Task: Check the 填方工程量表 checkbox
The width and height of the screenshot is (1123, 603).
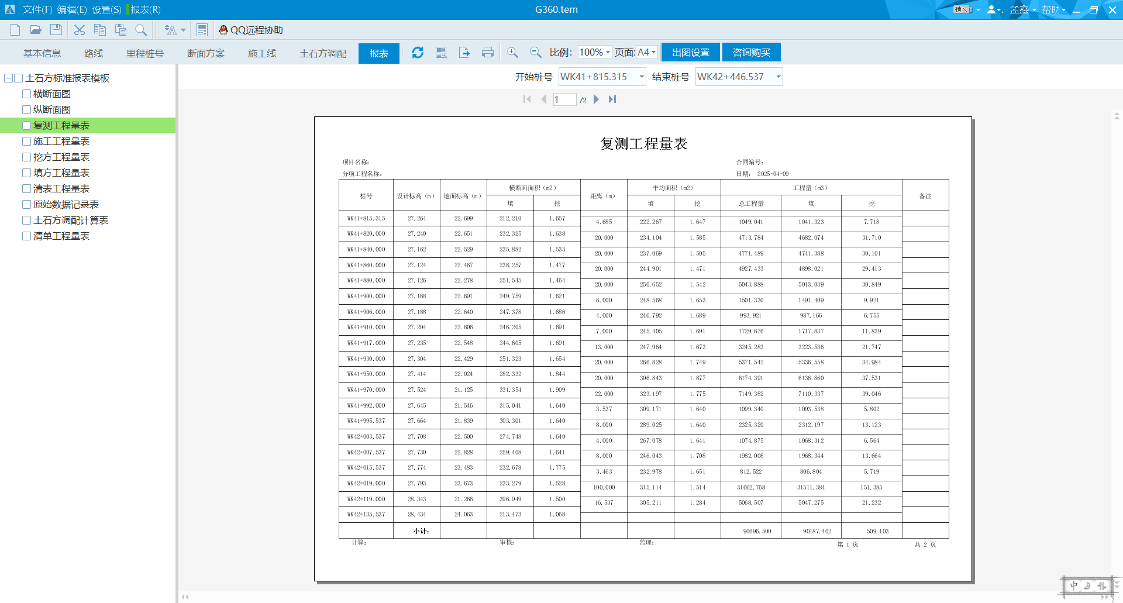Action: [26, 173]
